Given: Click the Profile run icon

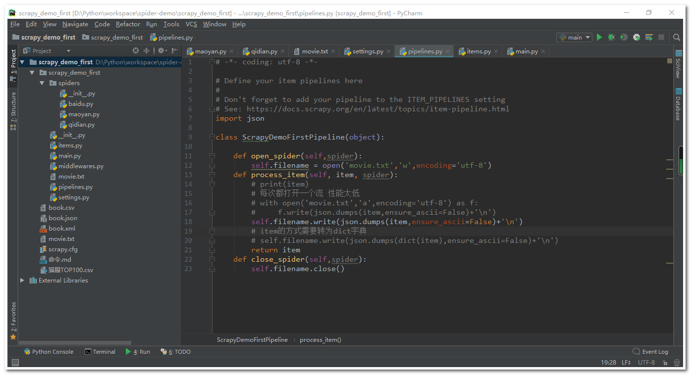Looking at the screenshot, I should point(637,37).
